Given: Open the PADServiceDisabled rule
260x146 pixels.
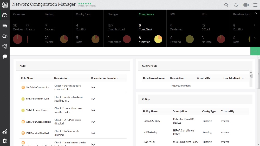Looking at the screenshot, I should [37, 133].
